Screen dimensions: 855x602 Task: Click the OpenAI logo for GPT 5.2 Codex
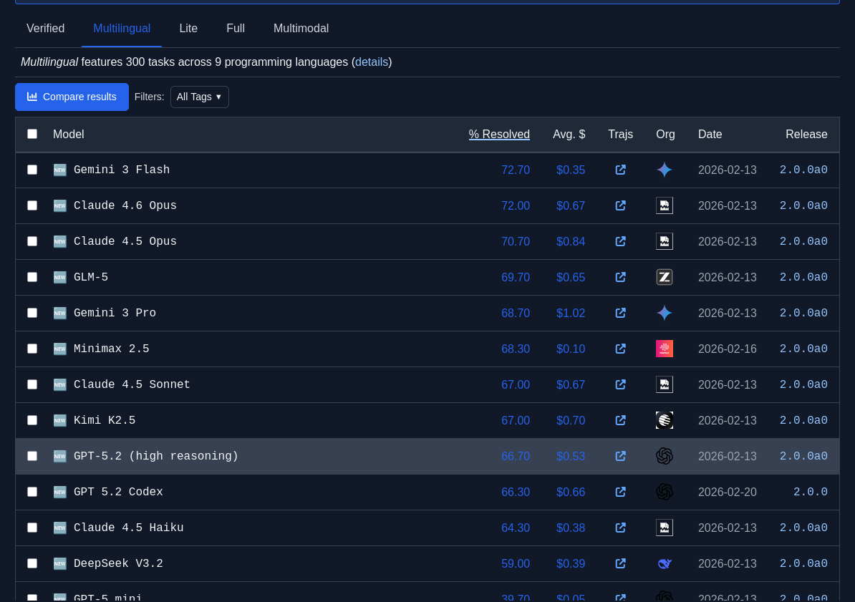pos(664,492)
